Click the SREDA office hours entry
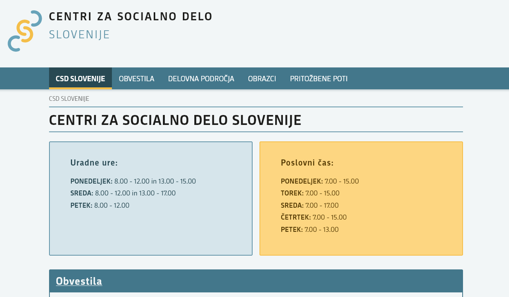 tap(123, 193)
